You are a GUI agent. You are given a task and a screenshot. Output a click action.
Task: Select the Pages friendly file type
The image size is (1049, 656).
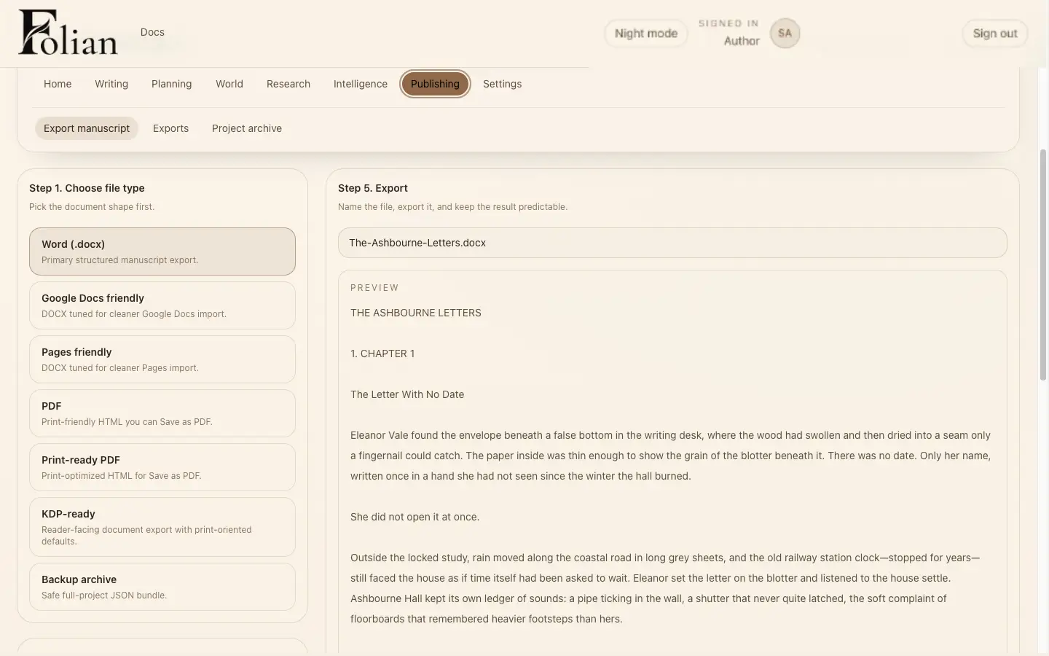[x=162, y=359]
